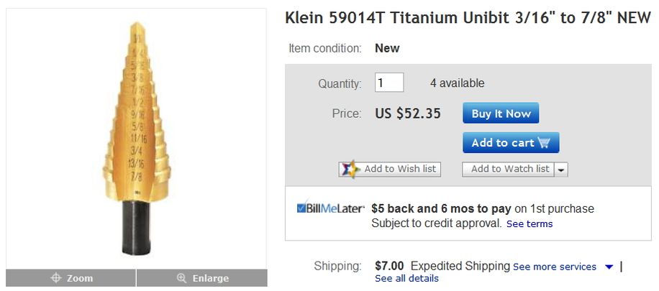659x291 pixels.
Task: Click the shopping cart icon on Add to cart
Action: [544, 142]
